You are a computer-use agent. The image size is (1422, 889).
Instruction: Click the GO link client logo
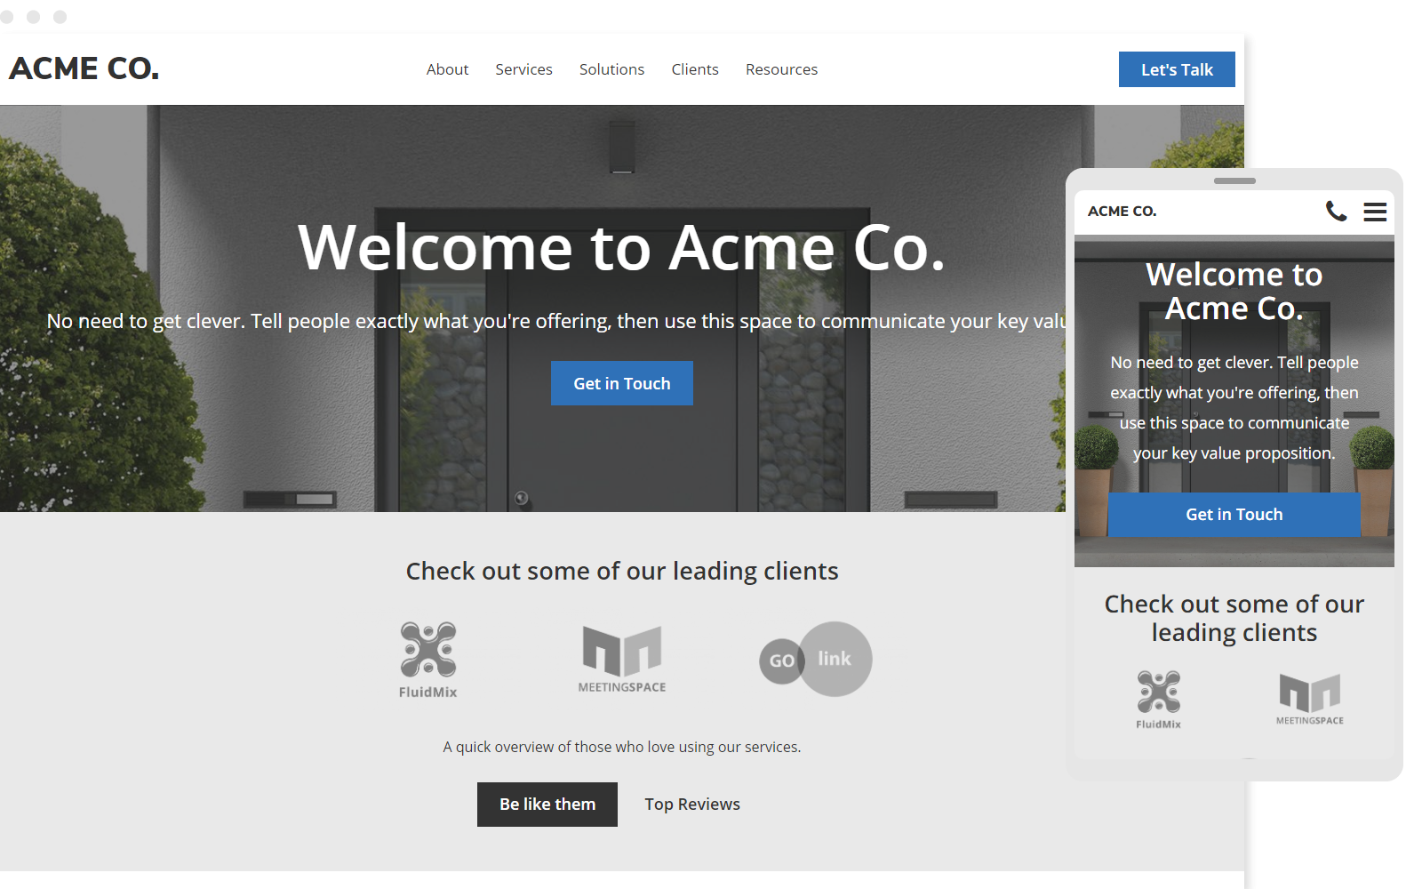click(816, 659)
